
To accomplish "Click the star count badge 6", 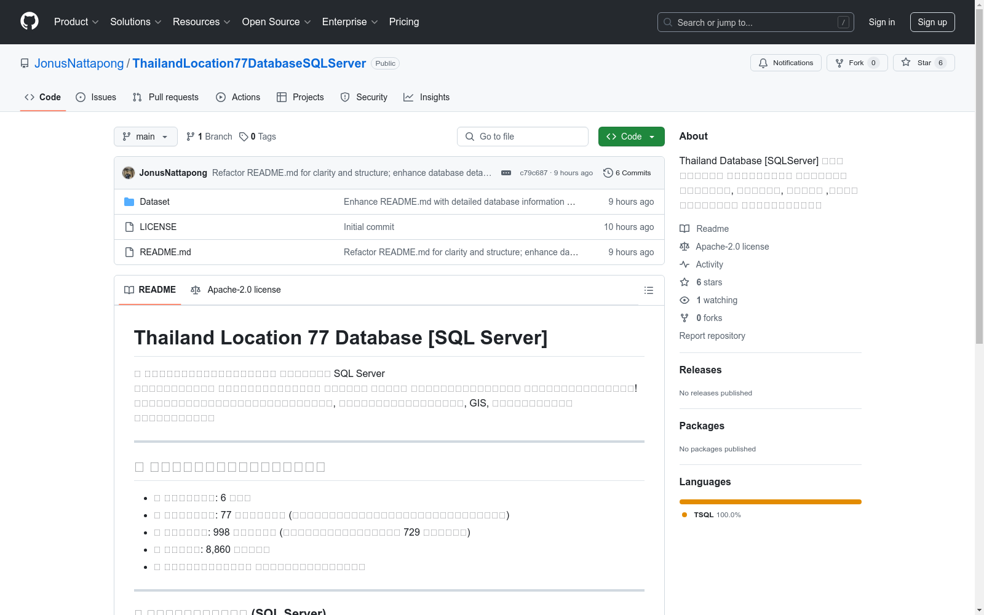I will pyautogui.click(x=940, y=63).
